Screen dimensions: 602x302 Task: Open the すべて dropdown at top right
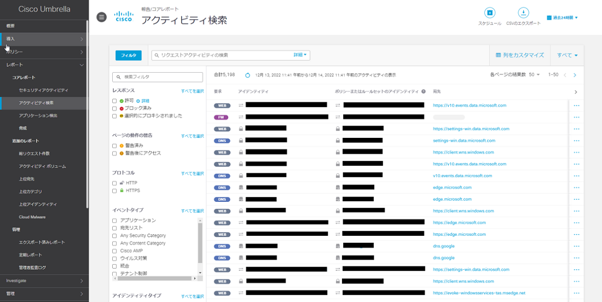click(x=568, y=55)
